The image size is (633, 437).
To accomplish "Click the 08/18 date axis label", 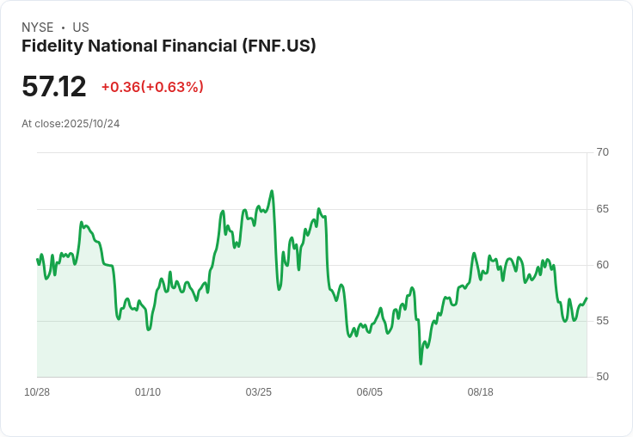I will tap(480, 392).
